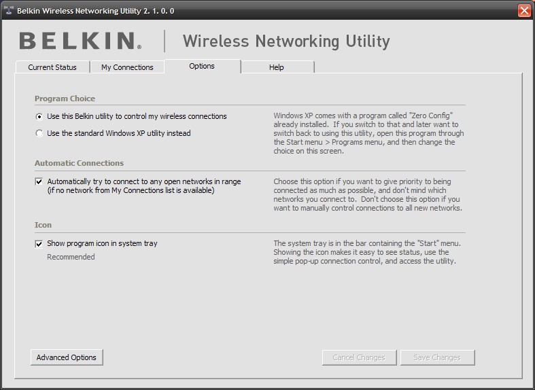
Task: Click the Zero Config description paragraph
Action: 368,133
